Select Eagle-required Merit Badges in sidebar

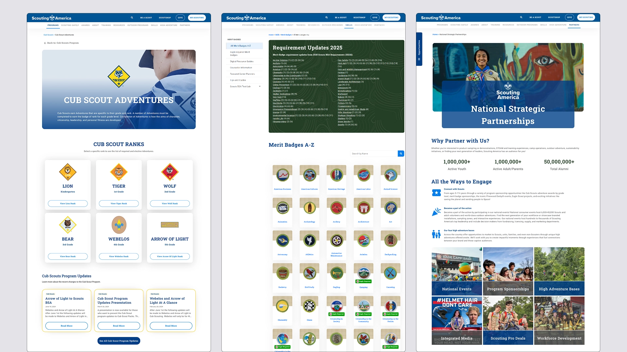[240, 53]
